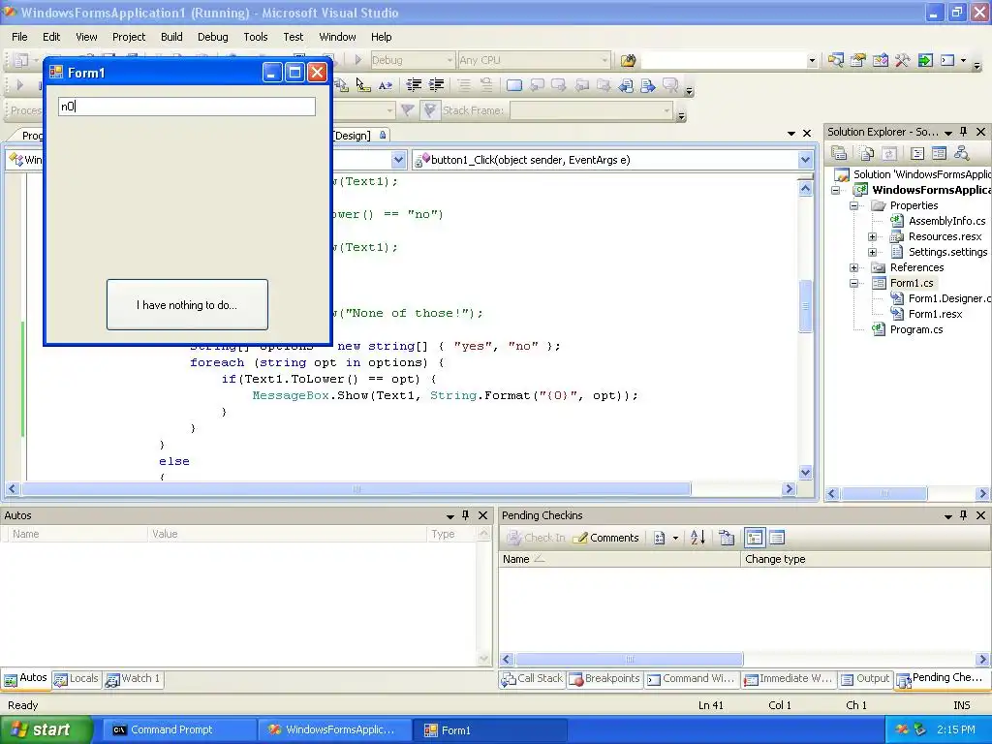
Task: Expand the References node
Action: coord(854,267)
